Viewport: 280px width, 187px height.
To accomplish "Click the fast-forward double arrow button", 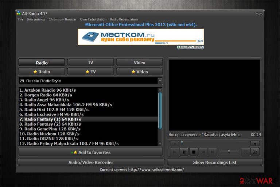I will (x=255, y=144).
